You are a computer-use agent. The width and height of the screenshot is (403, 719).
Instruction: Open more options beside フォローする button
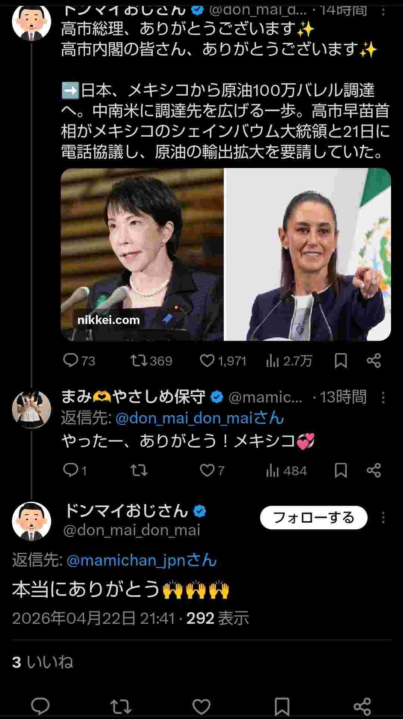pyautogui.click(x=383, y=517)
